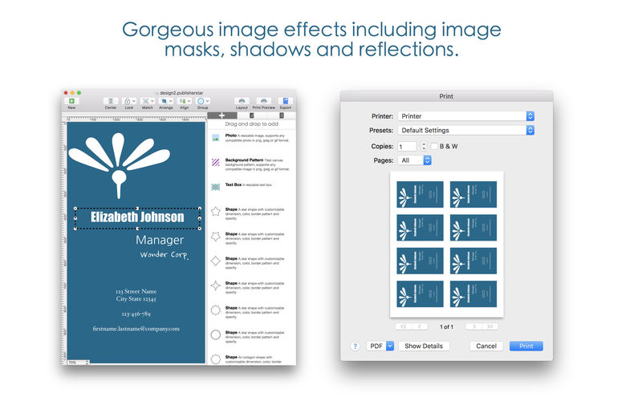Click the Copies number field

(407, 147)
